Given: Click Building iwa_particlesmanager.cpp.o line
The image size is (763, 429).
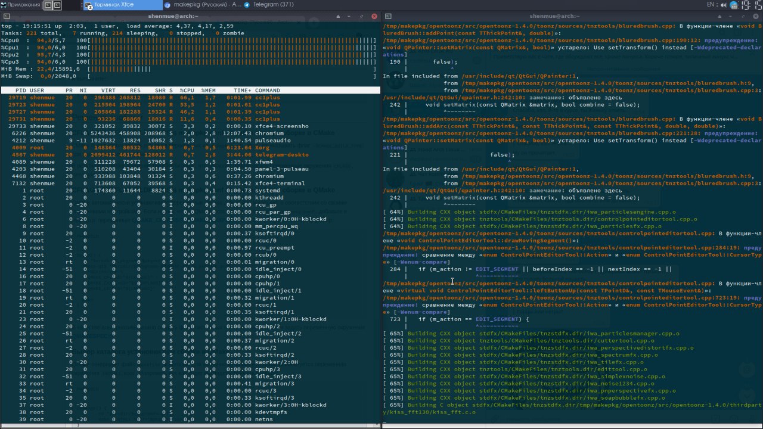Looking at the screenshot, I should point(531,334).
